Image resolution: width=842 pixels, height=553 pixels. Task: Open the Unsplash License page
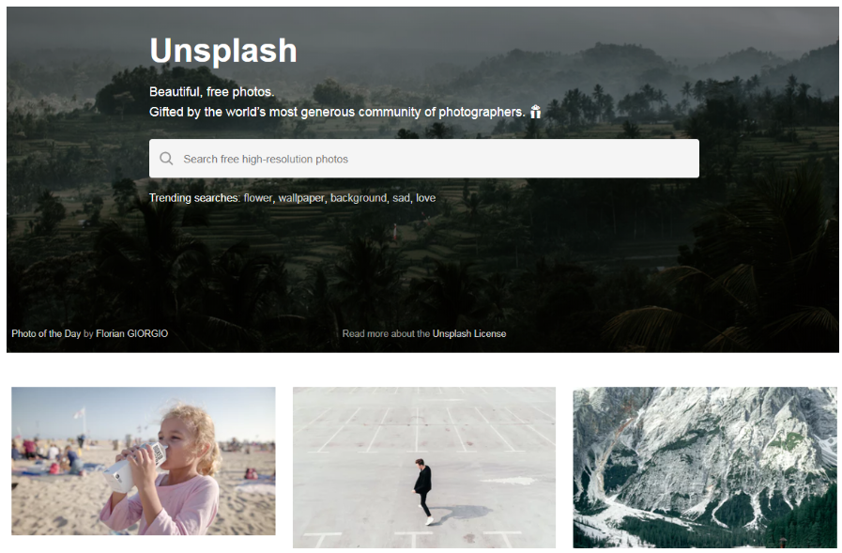tap(468, 333)
